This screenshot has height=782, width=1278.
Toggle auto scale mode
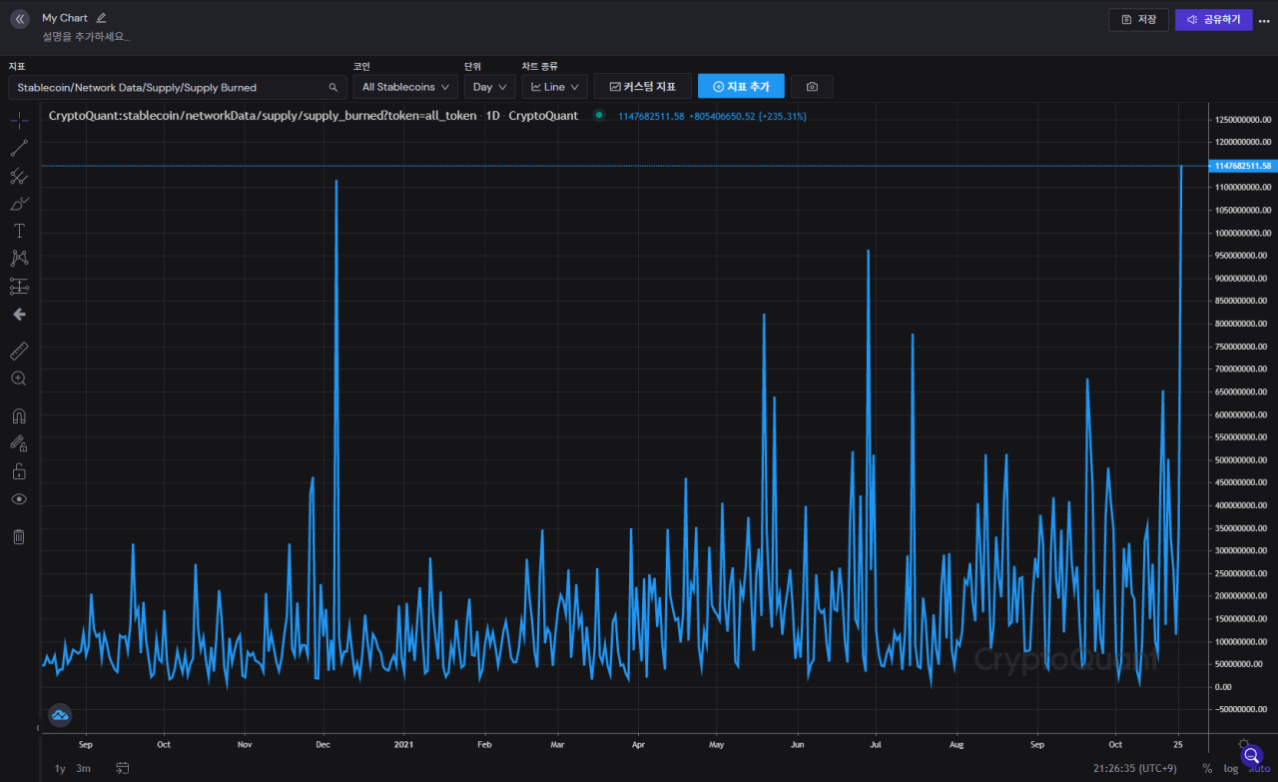click(1259, 768)
